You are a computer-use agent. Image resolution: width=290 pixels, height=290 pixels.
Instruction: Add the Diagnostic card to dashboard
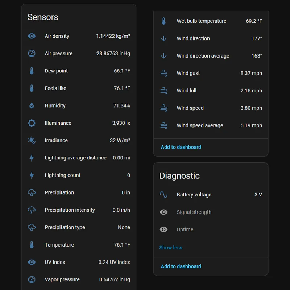coord(181,266)
